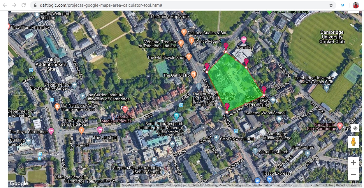364x188 pixels.
Task: Open the user profile avatar in browser
Action: pyautogui.click(x=356, y=5)
